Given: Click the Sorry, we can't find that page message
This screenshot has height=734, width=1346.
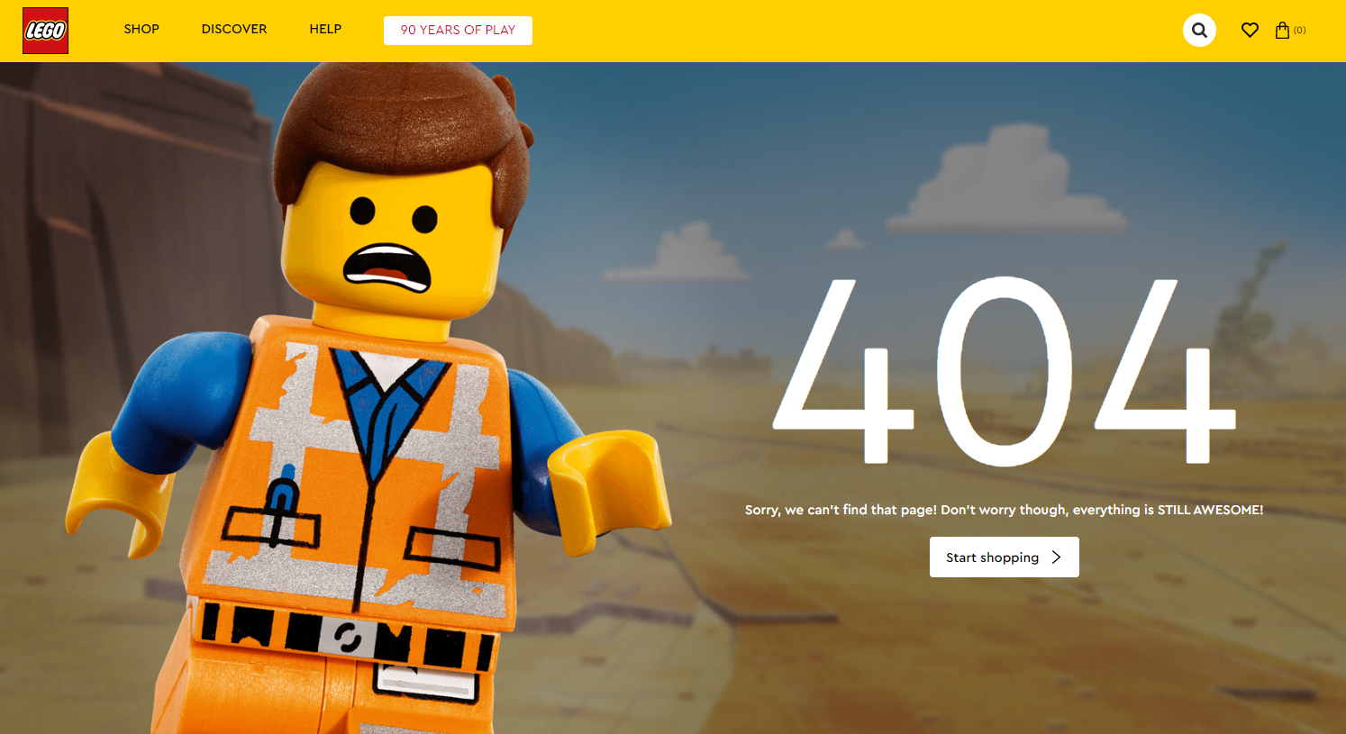Looking at the screenshot, I should tap(1004, 510).
